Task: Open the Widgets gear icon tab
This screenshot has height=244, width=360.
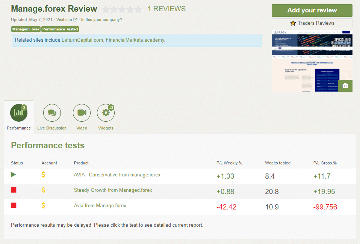Action: [x=106, y=113]
